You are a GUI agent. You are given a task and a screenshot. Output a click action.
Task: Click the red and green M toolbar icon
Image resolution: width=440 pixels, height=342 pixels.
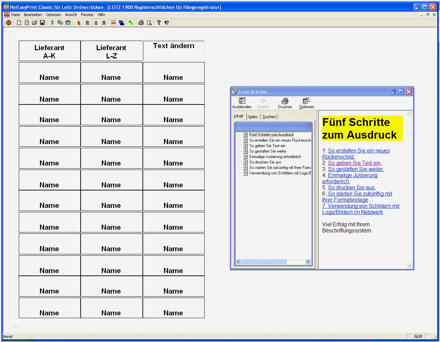point(9,23)
